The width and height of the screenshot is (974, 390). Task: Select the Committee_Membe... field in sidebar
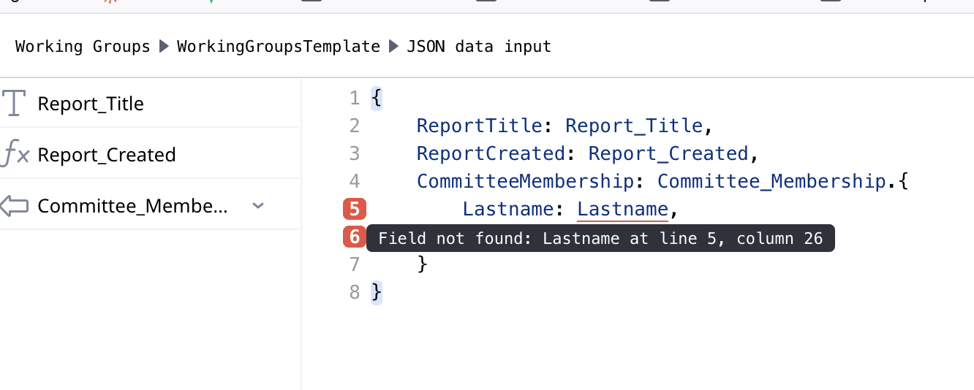[132, 207]
